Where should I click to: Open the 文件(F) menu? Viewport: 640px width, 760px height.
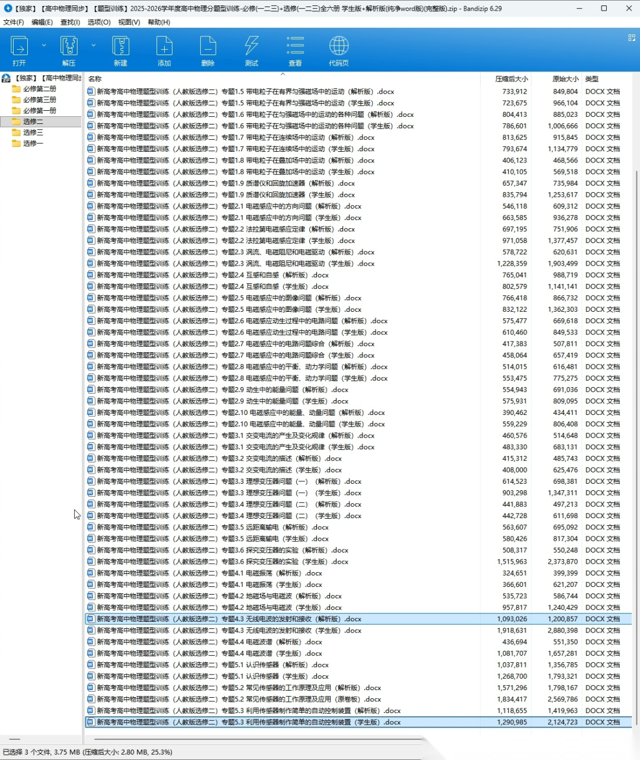click(14, 22)
